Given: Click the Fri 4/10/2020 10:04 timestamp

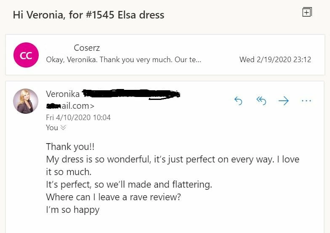Looking at the screenshot, I should tap(78, 118).
